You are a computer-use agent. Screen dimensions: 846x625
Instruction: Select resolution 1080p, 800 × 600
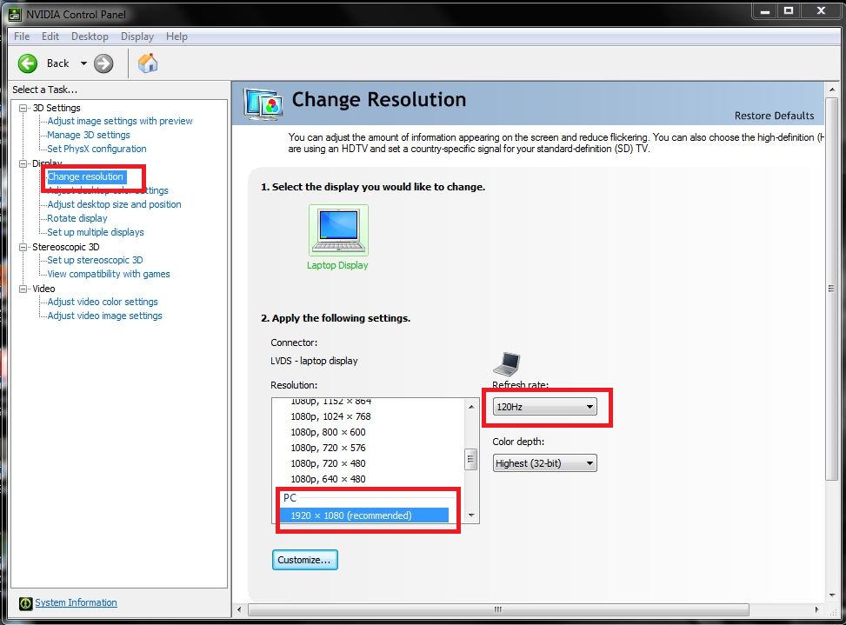click(x=328, y=432)
